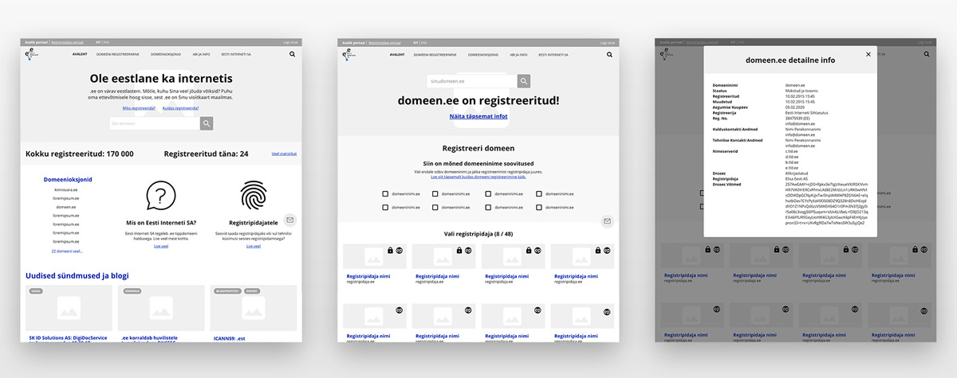Click the question mark speech bubble icon
957x378 pixels.
[161, 195]
